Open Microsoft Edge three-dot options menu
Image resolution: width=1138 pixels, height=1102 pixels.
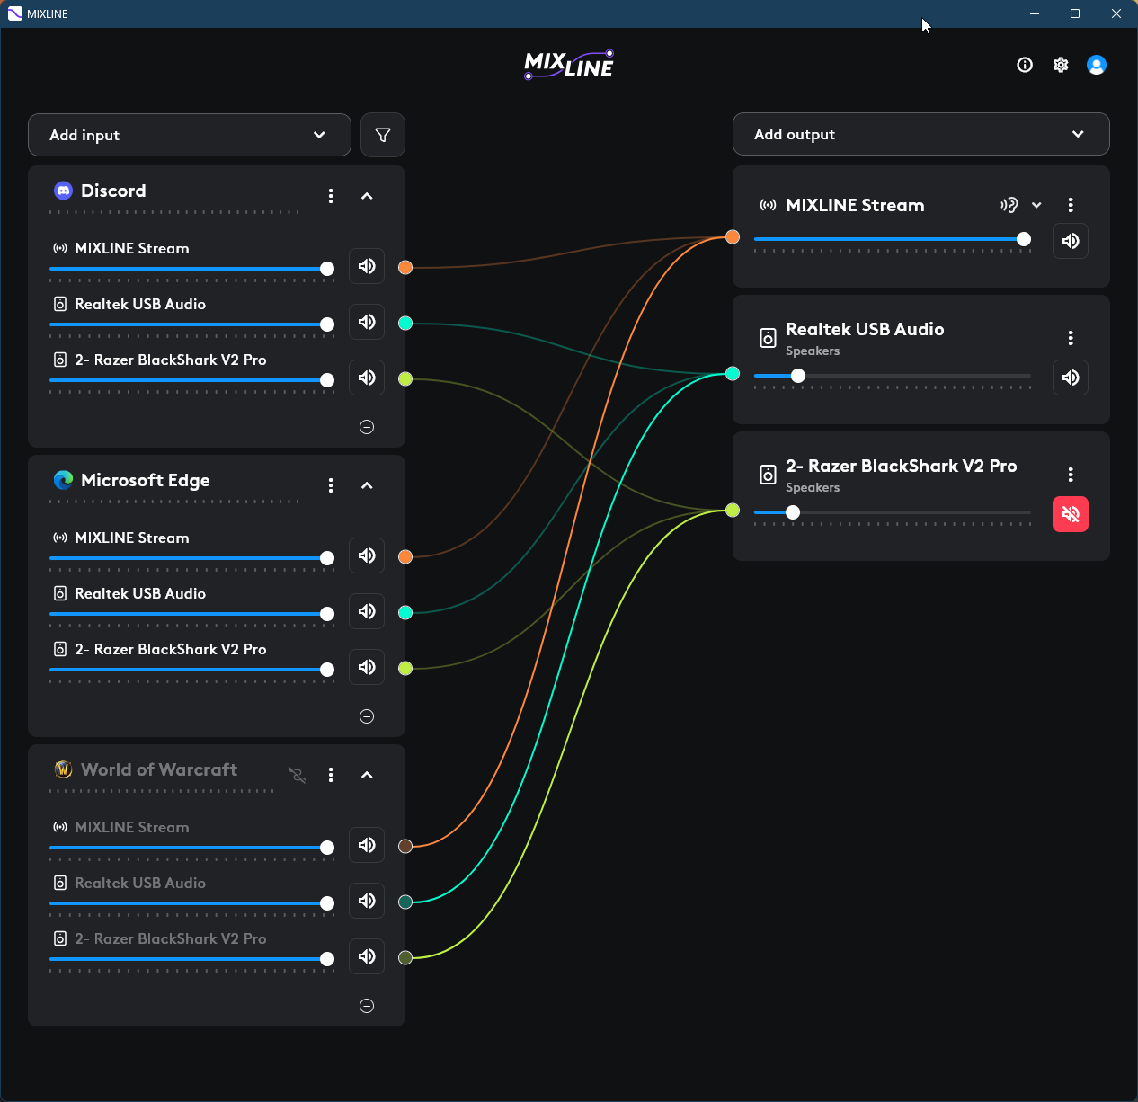(x=331, y=485)
